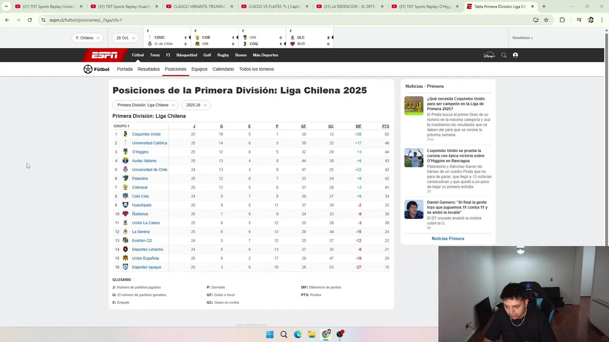
Task: Open the F. Chileno league dropdown
Action: tap(88, 38)
